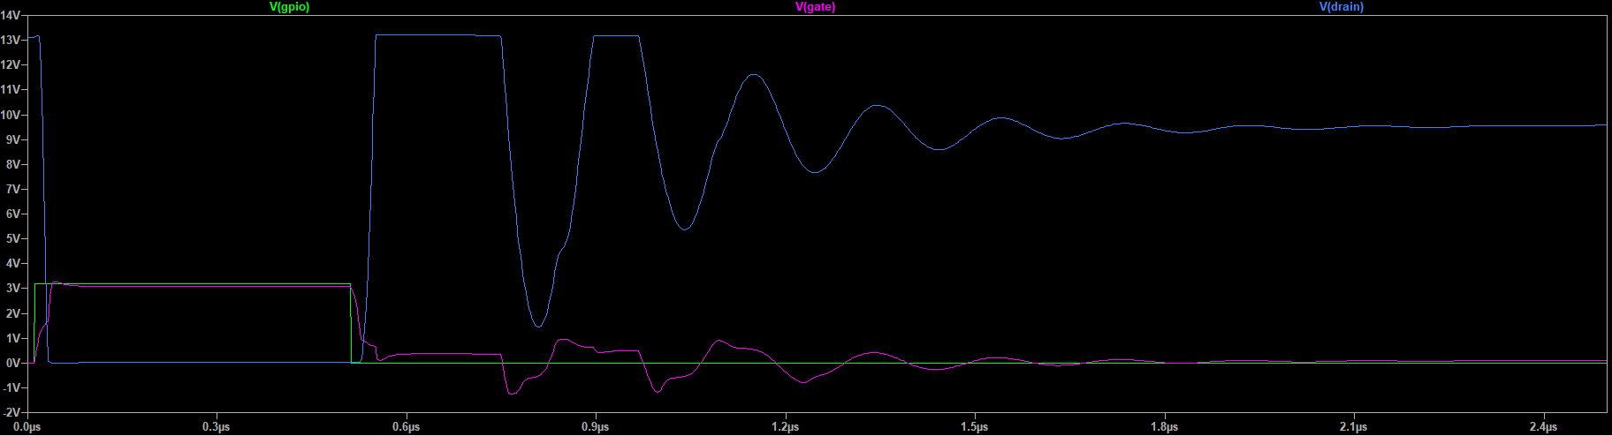Viewport: 1612px width, 436px height.
Task: Click the 6V vertical axis label
Action: [13, 214]
